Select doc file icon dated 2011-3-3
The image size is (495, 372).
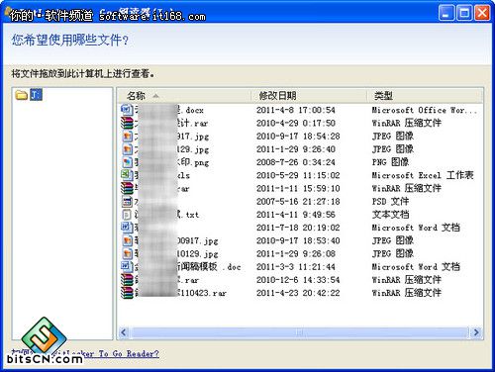click(x=127, y=267)
